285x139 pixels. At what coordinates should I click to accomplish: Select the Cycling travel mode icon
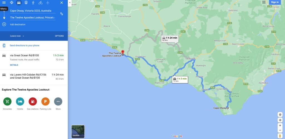[40, 2]
